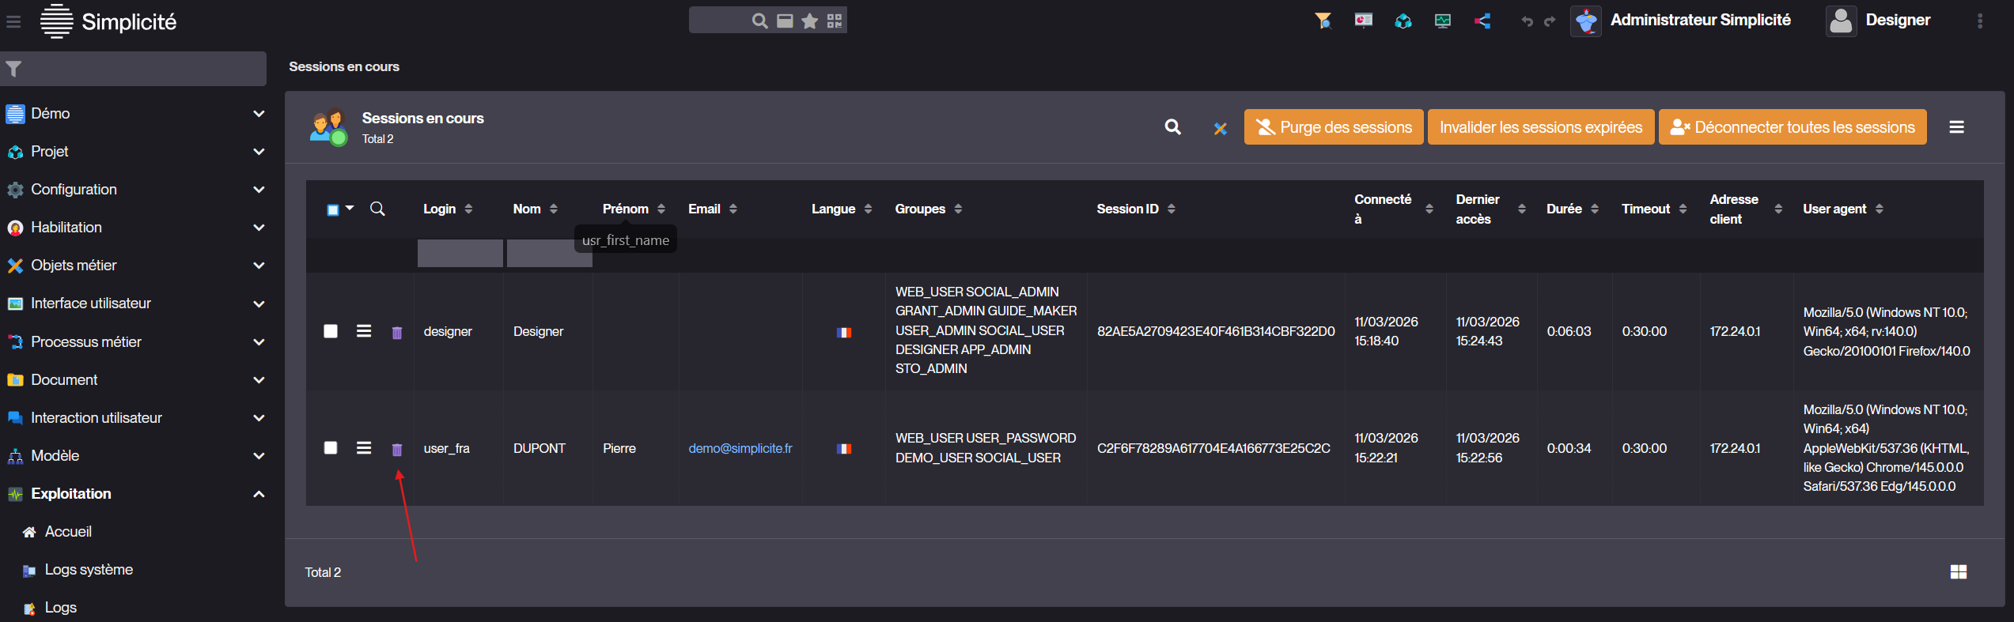
Task: Click the trash icon for designer session
Action: 397,333
